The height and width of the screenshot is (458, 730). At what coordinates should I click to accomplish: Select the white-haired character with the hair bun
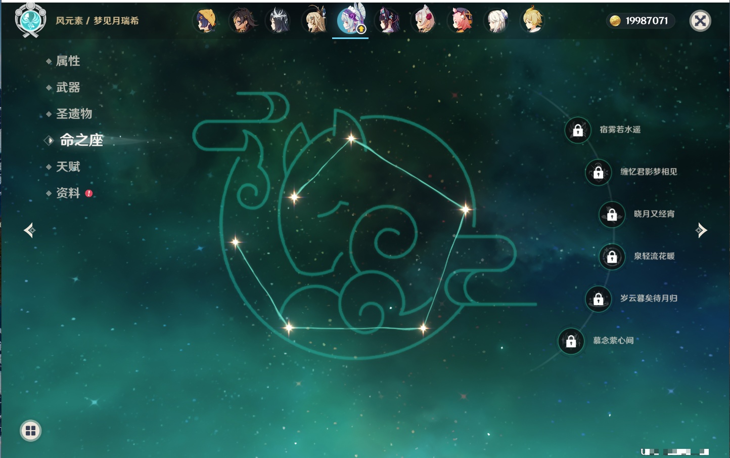pyautogui.click(x=497, y=21)
